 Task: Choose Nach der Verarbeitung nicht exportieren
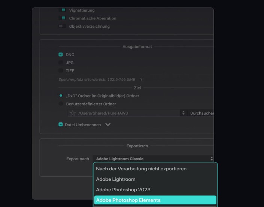click(155, 168)
